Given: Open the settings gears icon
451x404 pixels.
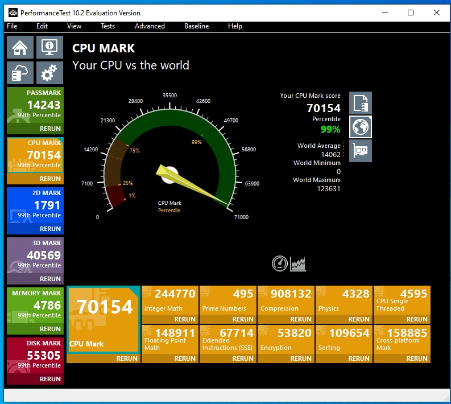Looking at the screenshot, I should coord(49,72).
